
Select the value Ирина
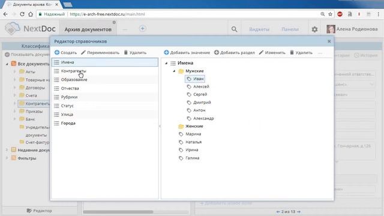pyautogui.click(x=192, y=150)
